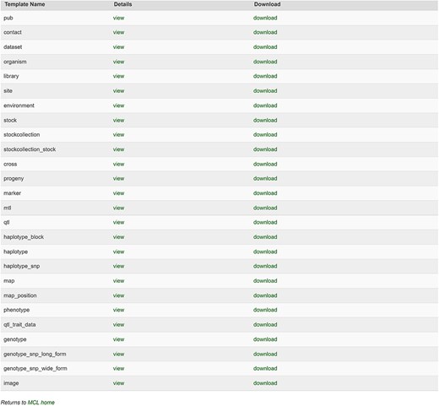439x406 pixels.
Task: Download the phenotype template
Action: pos(265,310)
